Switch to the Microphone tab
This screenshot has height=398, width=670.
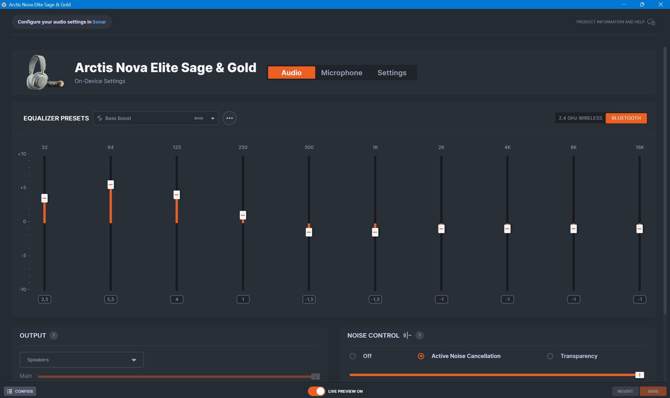341,73
